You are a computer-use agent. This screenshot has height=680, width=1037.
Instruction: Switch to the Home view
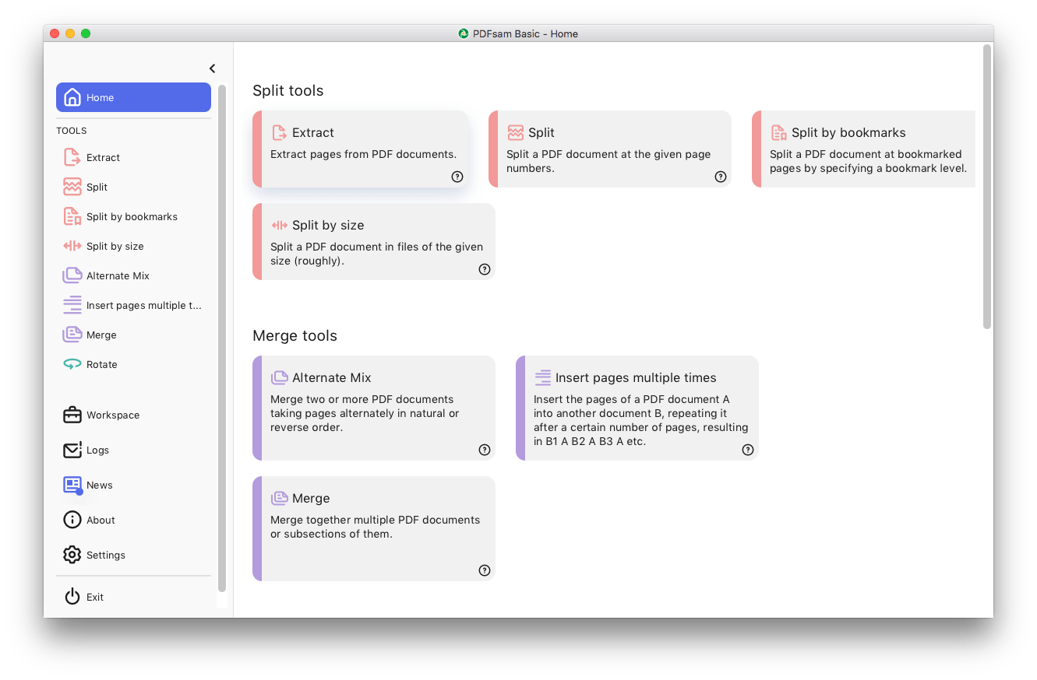(x=100, y=97)
